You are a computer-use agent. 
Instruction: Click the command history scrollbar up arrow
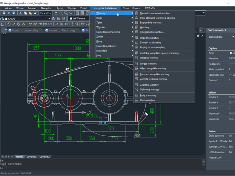click(x=203, y=161)
